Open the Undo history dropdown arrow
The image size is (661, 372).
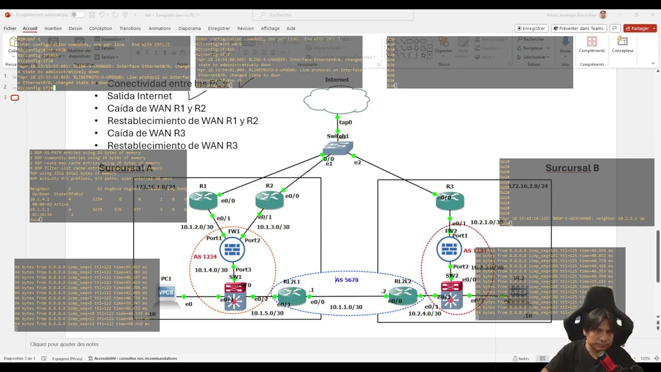(x=108, y=15)
